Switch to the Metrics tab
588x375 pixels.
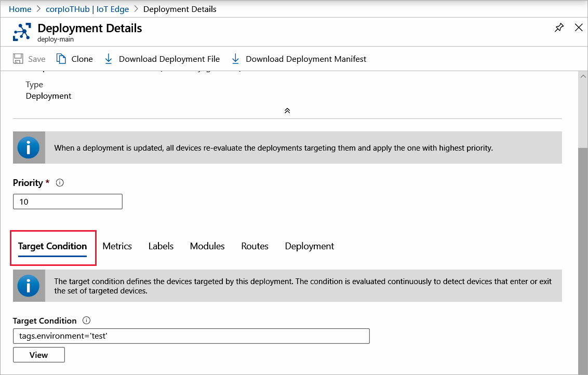point(117,246)
